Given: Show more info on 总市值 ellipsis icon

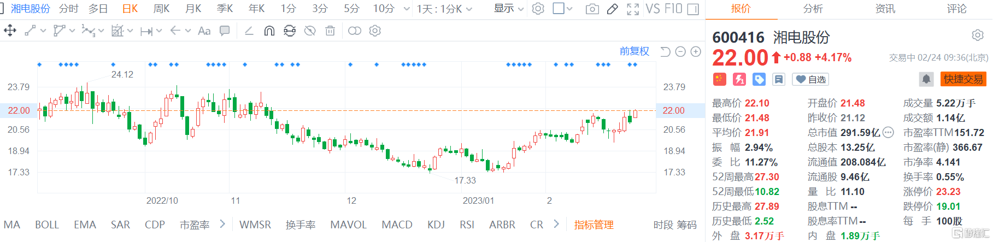Looking at the screenshot, I should pos(888,132).
